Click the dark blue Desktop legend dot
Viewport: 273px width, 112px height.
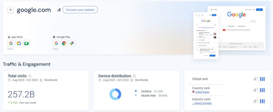[x=136, y=91]
